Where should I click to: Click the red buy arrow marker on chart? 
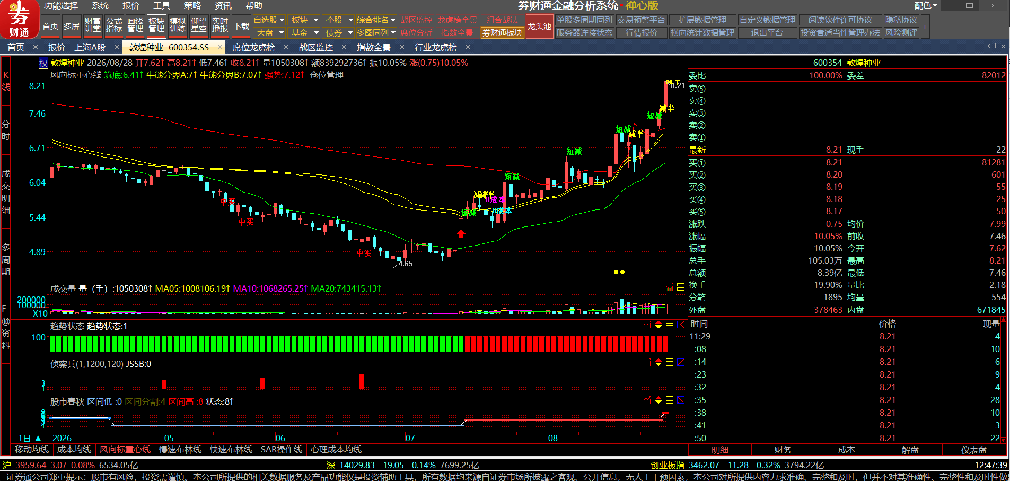tap(461, 233)
